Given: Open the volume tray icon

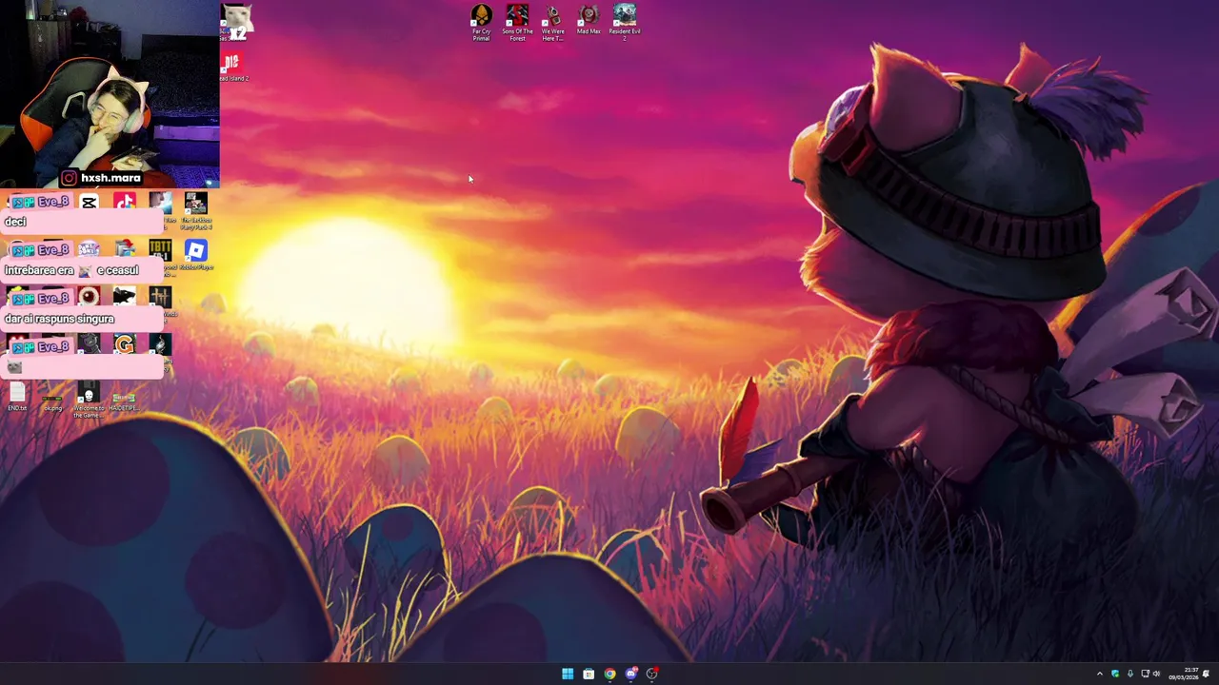Looking at the screenshot, I should click(1157, 674).
